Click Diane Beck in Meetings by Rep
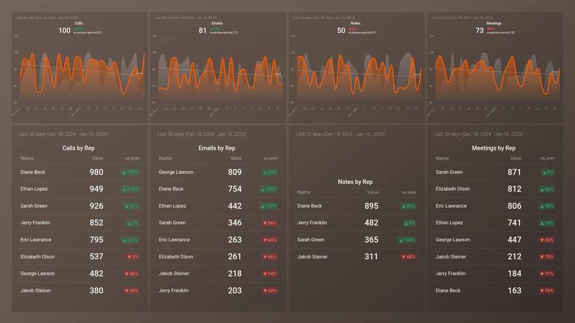Screen dimensions: 575x323 448,290
